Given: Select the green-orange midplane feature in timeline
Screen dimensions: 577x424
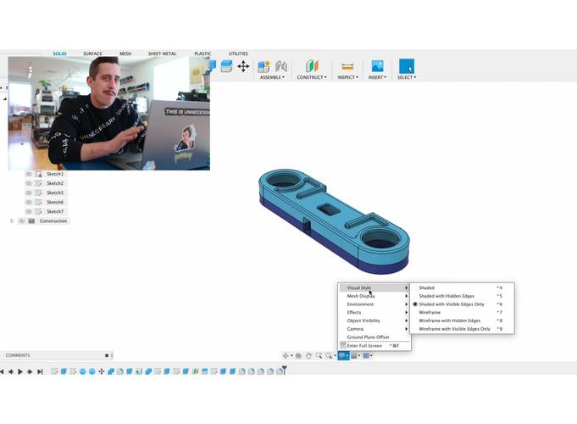Looking at the screenshot, I should coord(196,371).
